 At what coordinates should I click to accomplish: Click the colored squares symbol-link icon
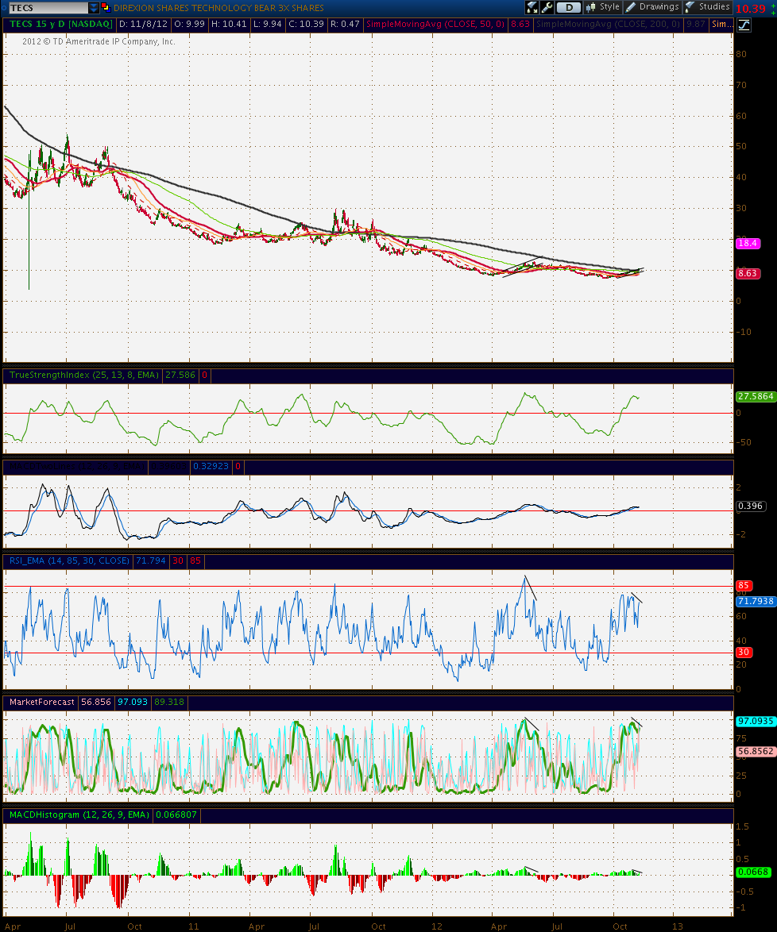pos(106,8)
